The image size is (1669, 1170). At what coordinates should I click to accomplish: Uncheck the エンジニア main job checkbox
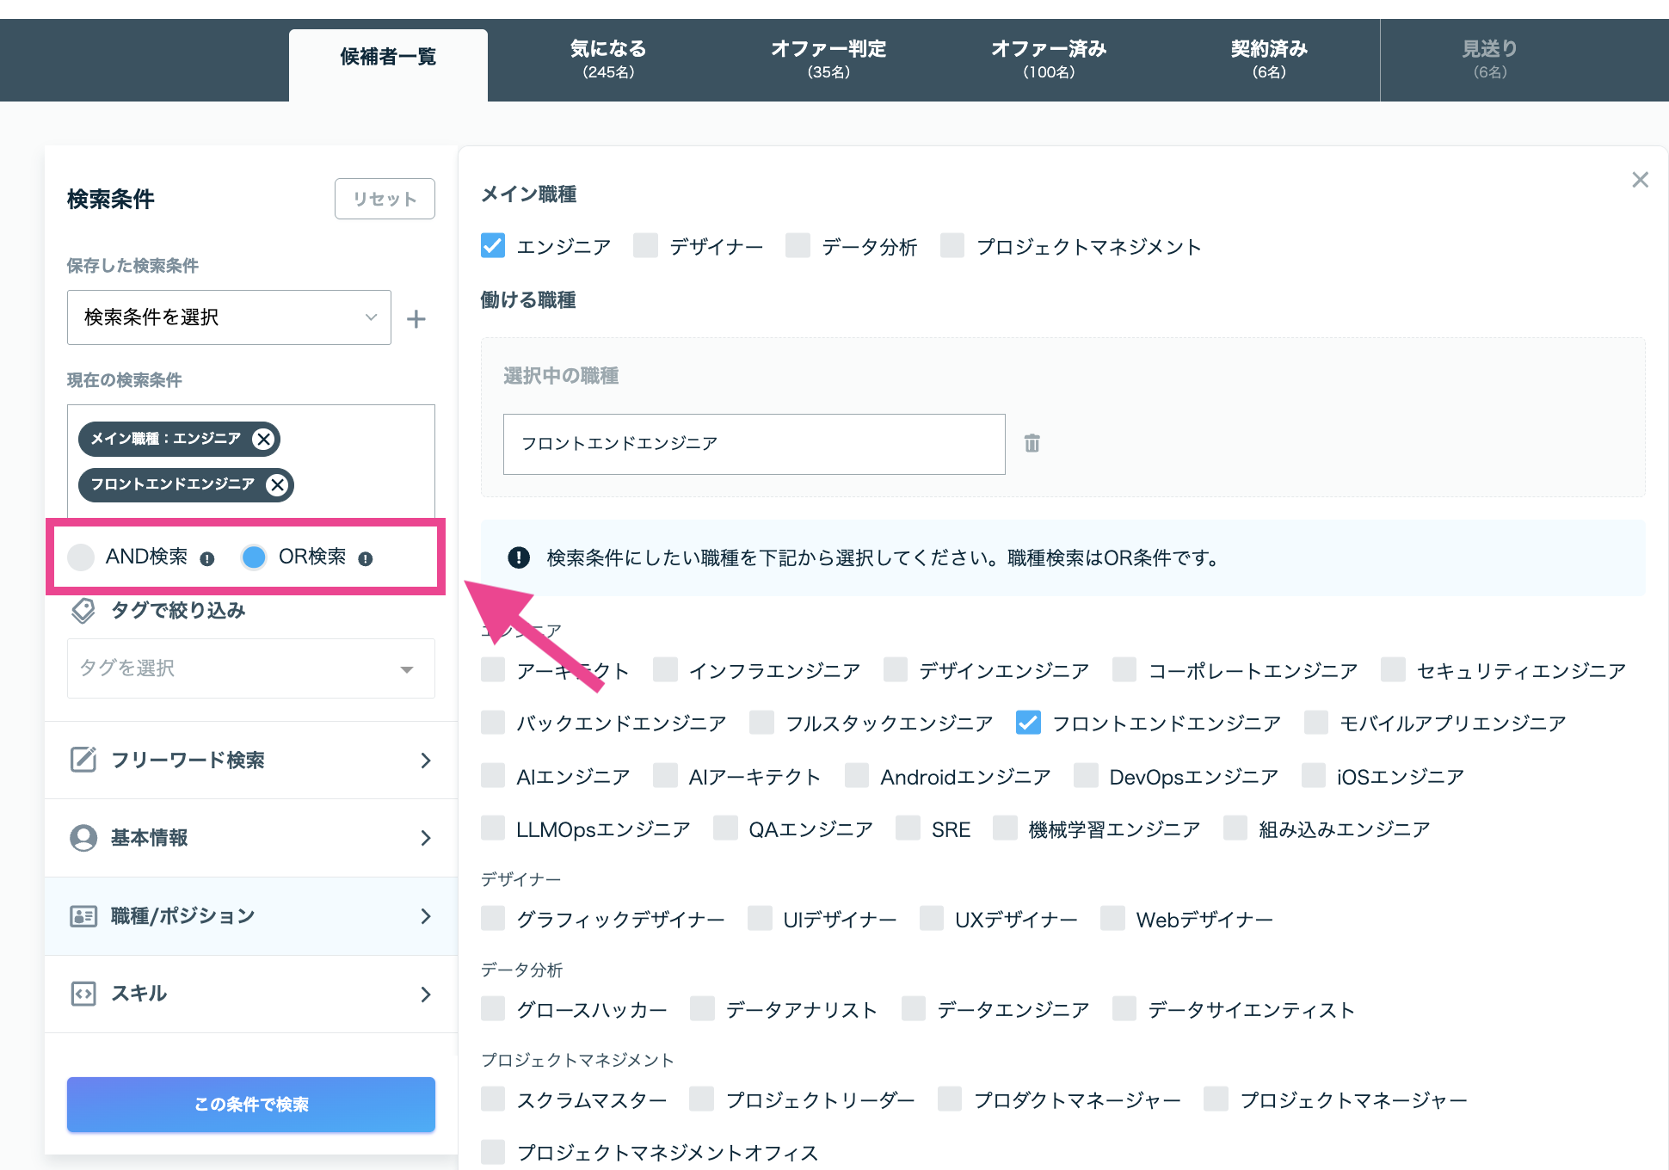[x=493, y=246]
